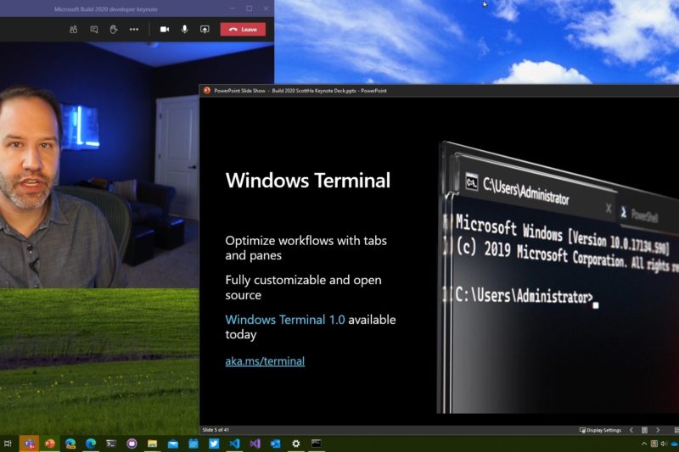This screenshot has height=452, width=679.
Task: Click 'Fully customizable and open source' text
Action: [303, 287]
